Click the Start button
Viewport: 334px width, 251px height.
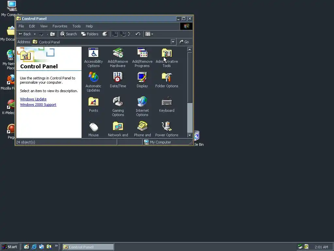point(10,247)
